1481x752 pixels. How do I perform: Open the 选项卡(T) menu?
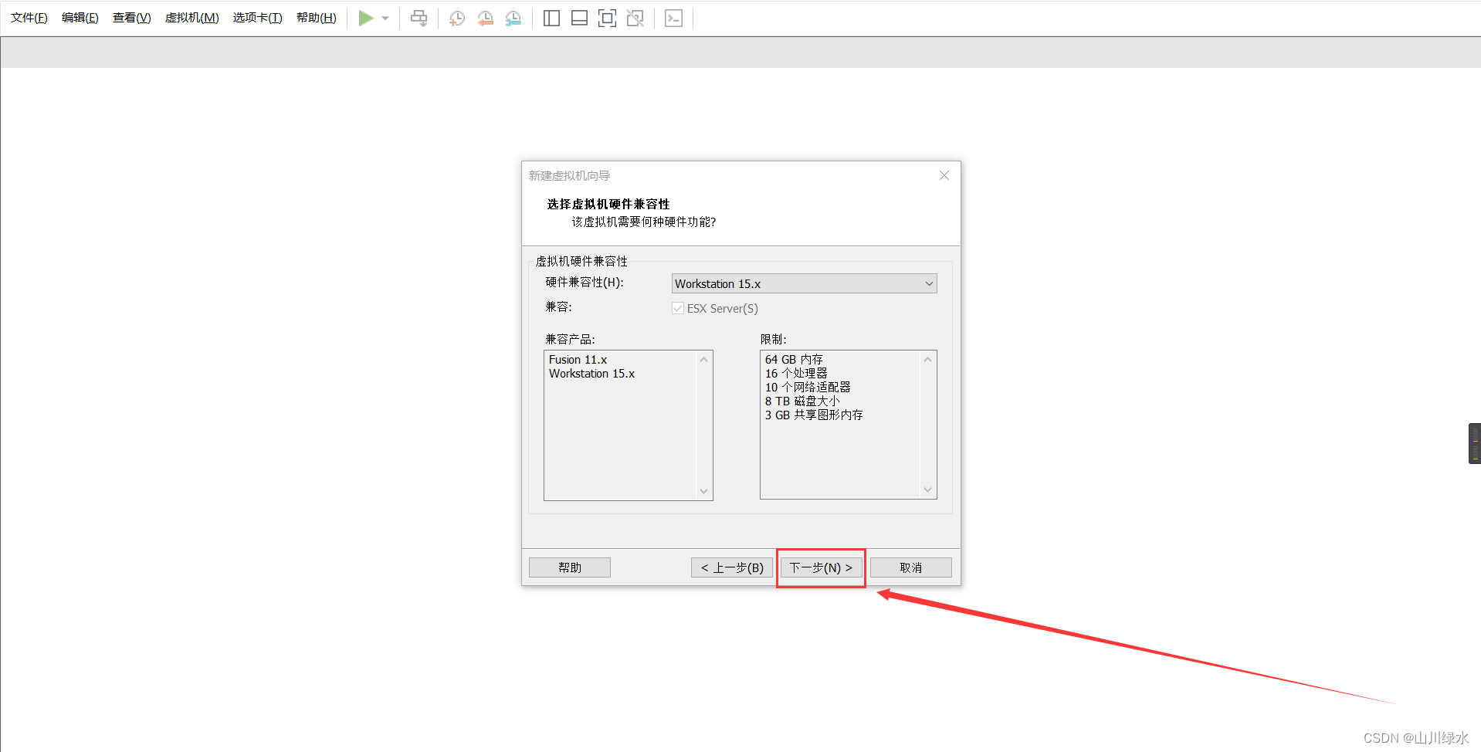pos(258,18)
